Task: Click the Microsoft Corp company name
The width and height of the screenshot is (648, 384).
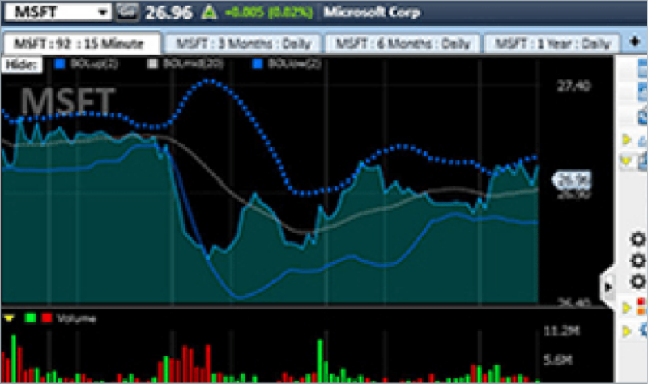Action: (x=372, y=12)
